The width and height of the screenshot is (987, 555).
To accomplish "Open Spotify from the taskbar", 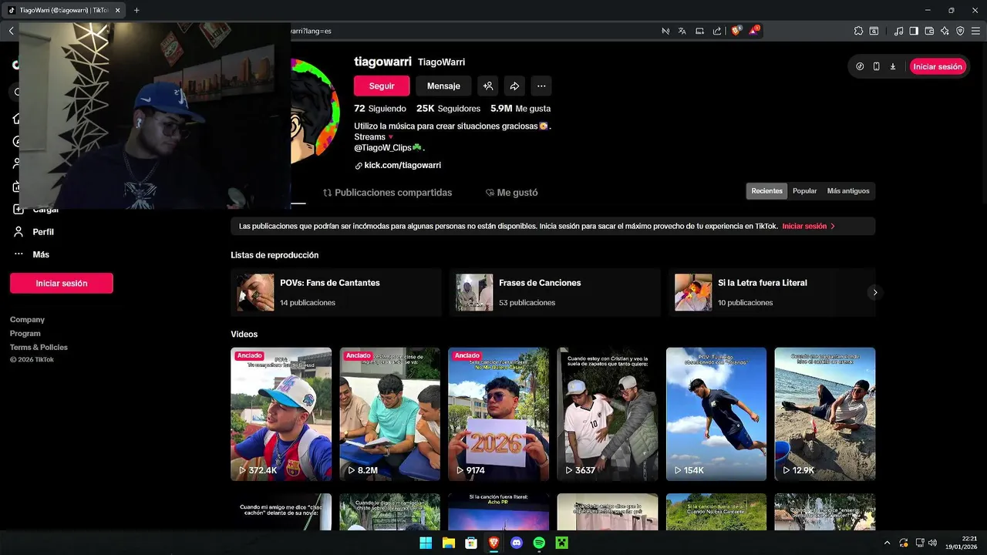I will [539, 543].
